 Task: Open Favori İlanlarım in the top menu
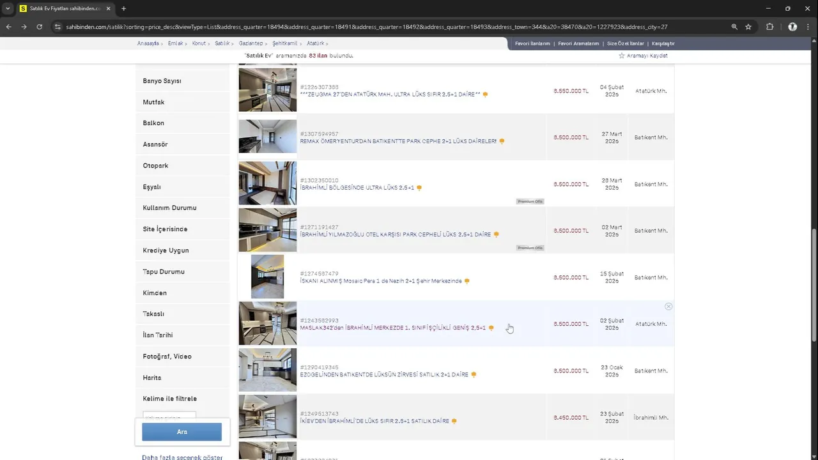[x=532, y=43]
